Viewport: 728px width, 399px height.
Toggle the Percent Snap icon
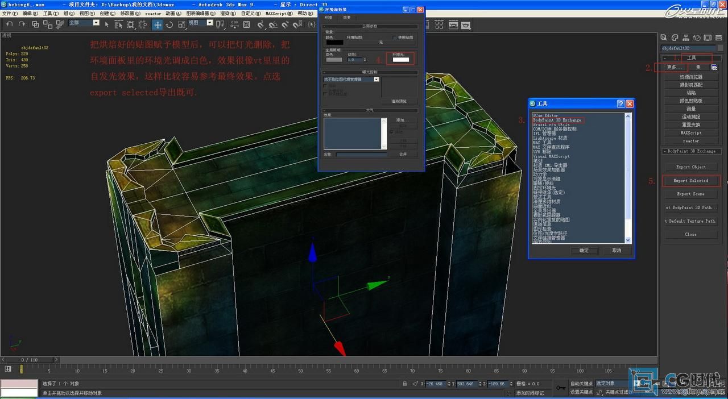click(285, 24)
